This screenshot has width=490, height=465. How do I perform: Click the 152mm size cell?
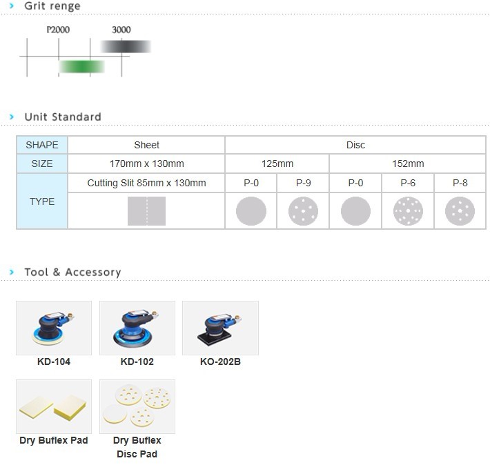coord(408,164)
